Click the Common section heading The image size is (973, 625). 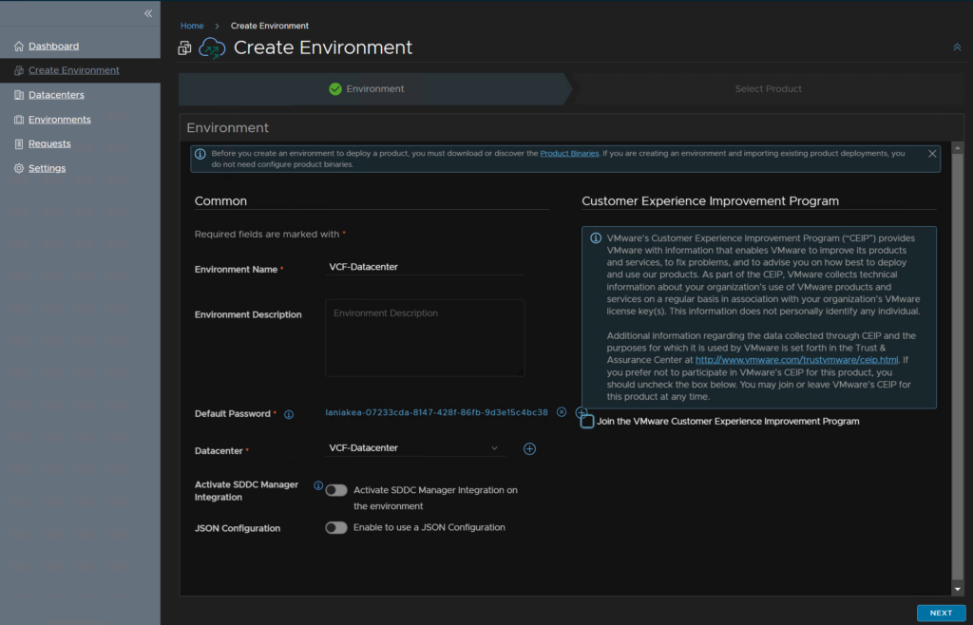pyautogui.click(x=220, y=201)
